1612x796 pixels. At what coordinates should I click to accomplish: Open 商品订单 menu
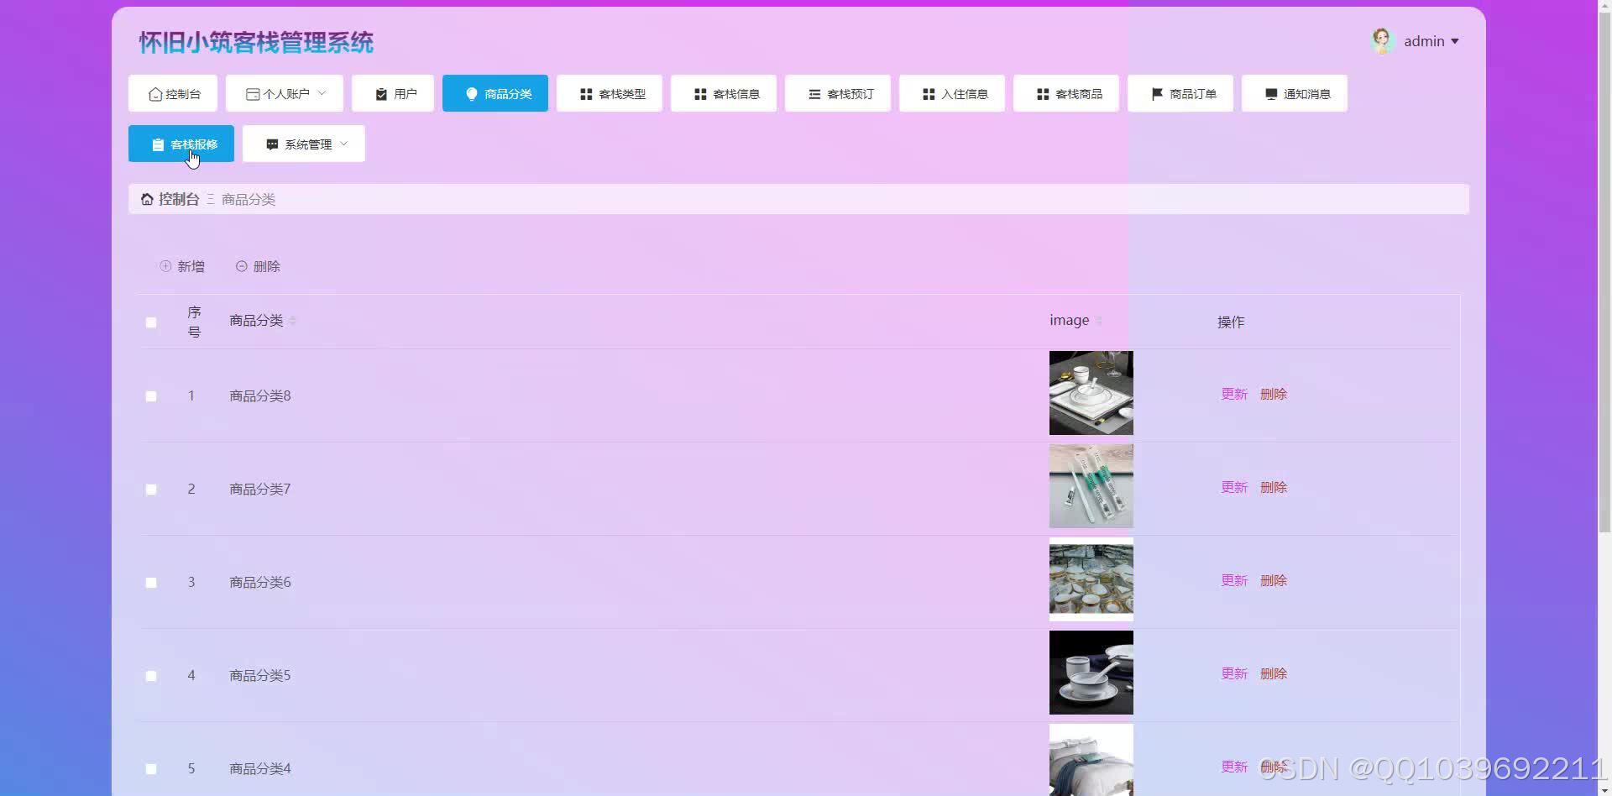[x=1180, y=93]
